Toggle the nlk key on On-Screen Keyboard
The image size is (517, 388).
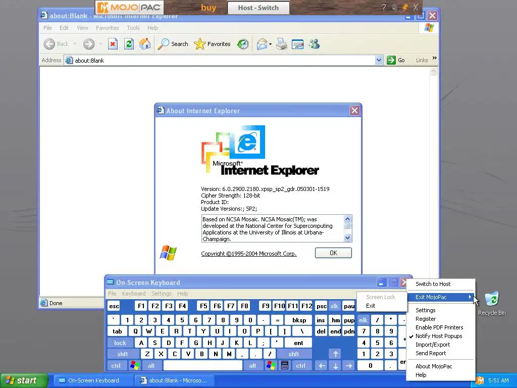[x=364, y=320]
